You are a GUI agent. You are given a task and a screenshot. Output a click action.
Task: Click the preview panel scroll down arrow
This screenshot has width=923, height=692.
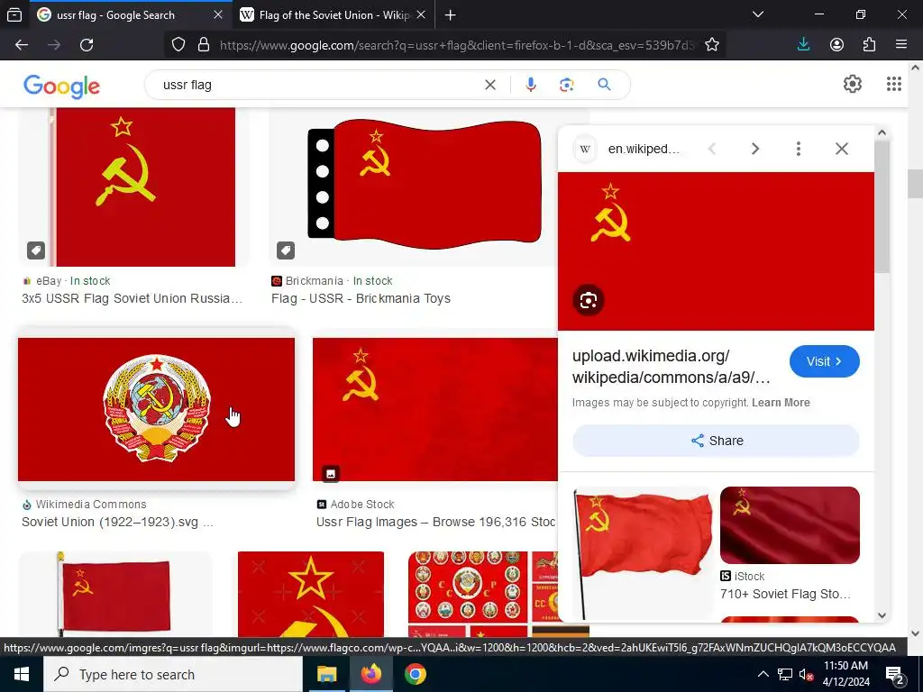[x=882, y=615]
